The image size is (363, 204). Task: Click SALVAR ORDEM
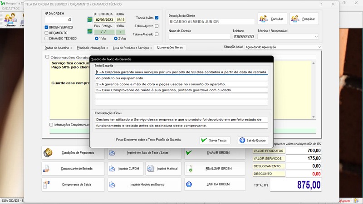215,153
